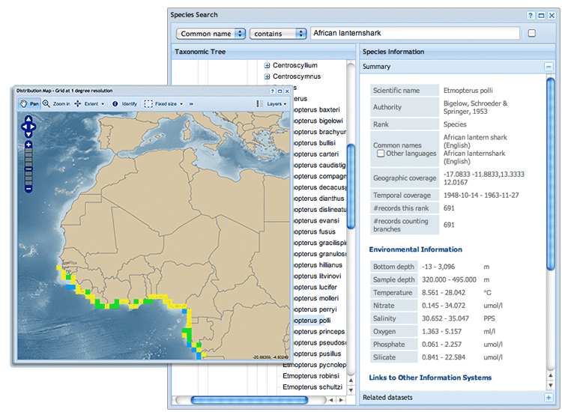Viewport: 562px width, 412px height.
Task: Click the map zoom slider handle
Action: click(x=28, y=169)
